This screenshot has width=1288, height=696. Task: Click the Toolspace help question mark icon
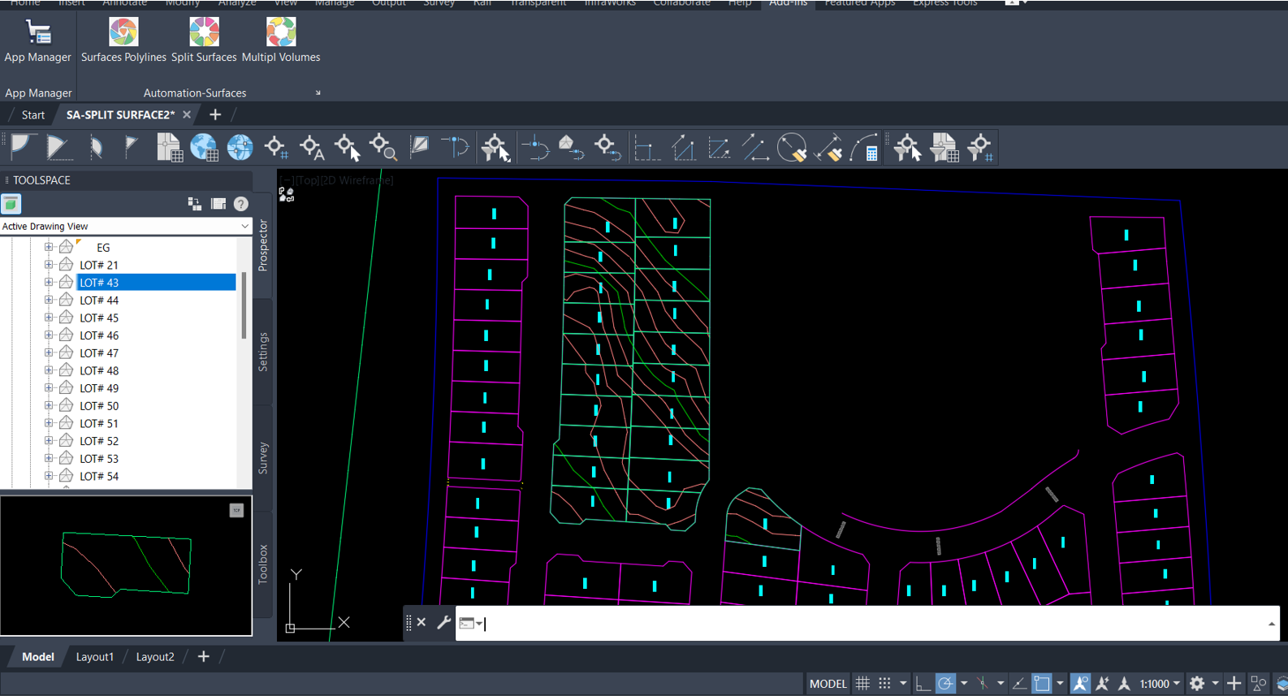tap(241, 204)
